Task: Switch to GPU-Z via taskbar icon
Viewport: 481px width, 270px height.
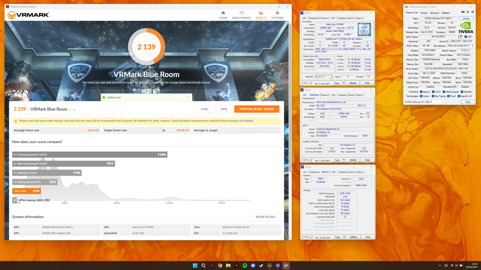Action: (x=286, y=265)
